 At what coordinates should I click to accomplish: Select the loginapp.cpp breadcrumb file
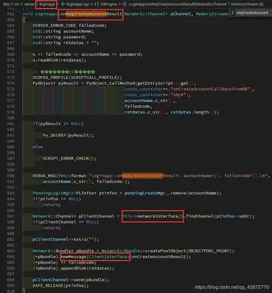click(x=77, y=4)
